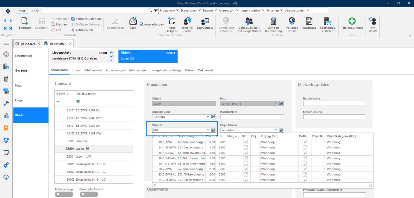The width and height of the screenshot is (414, 198).
Task: Open the Abrechnungen tab
Action: (116, 70)
